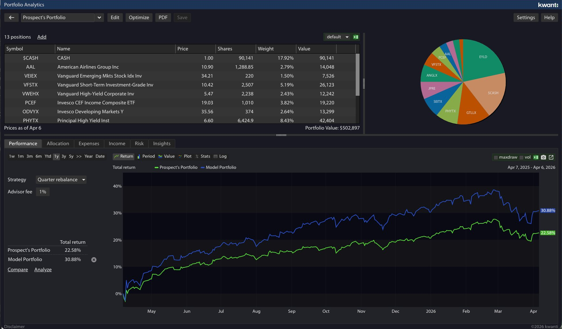Image resolution: width=562 pixels, height=329 pixels.
Task: Show more time ranges with >>
Action: 79,156
